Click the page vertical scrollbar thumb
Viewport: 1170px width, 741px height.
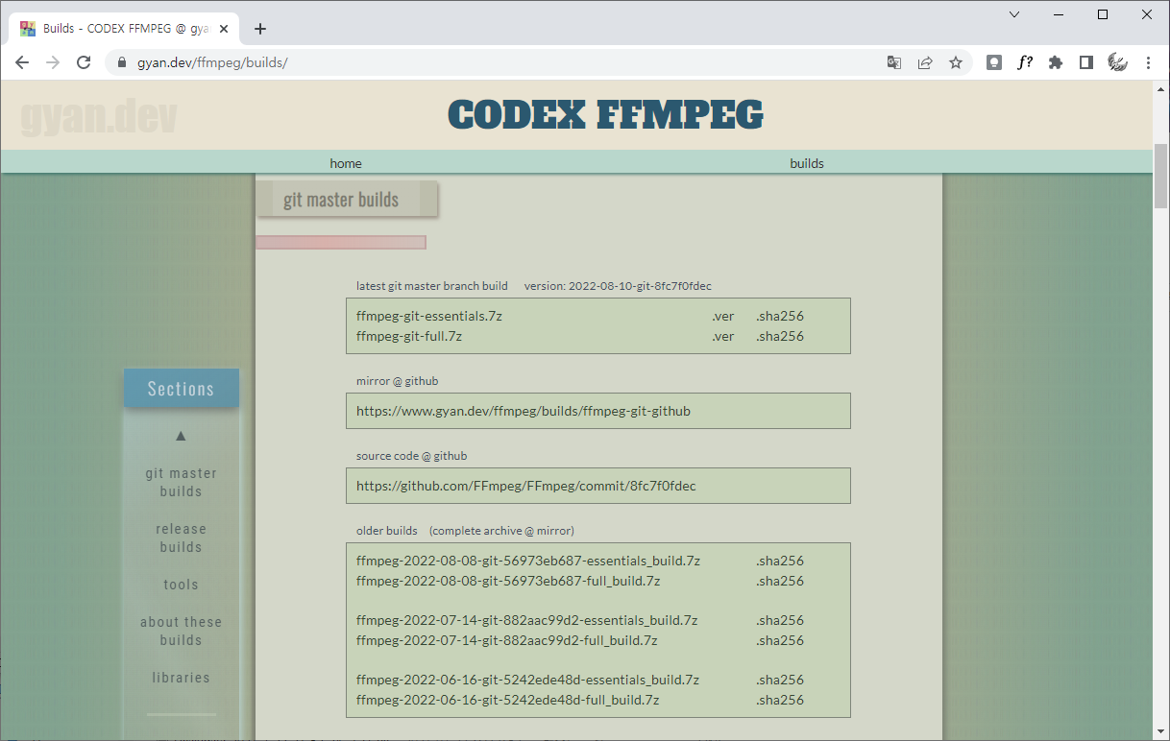(x=1161, y=176)
